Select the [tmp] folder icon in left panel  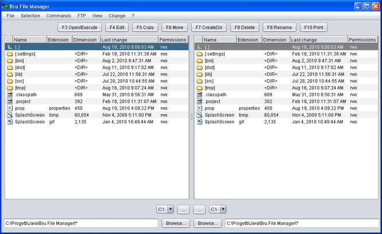coord(10,88)
